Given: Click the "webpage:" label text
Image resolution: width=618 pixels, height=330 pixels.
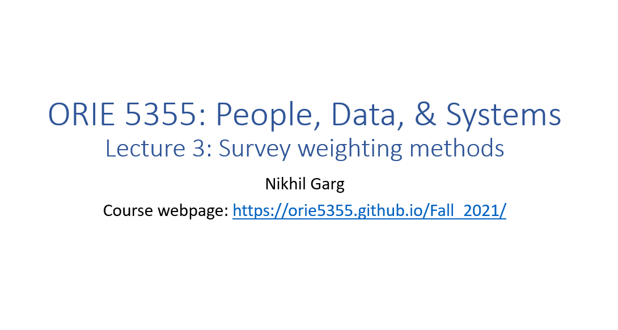Looking at the screenshot, I should point(193,211).
